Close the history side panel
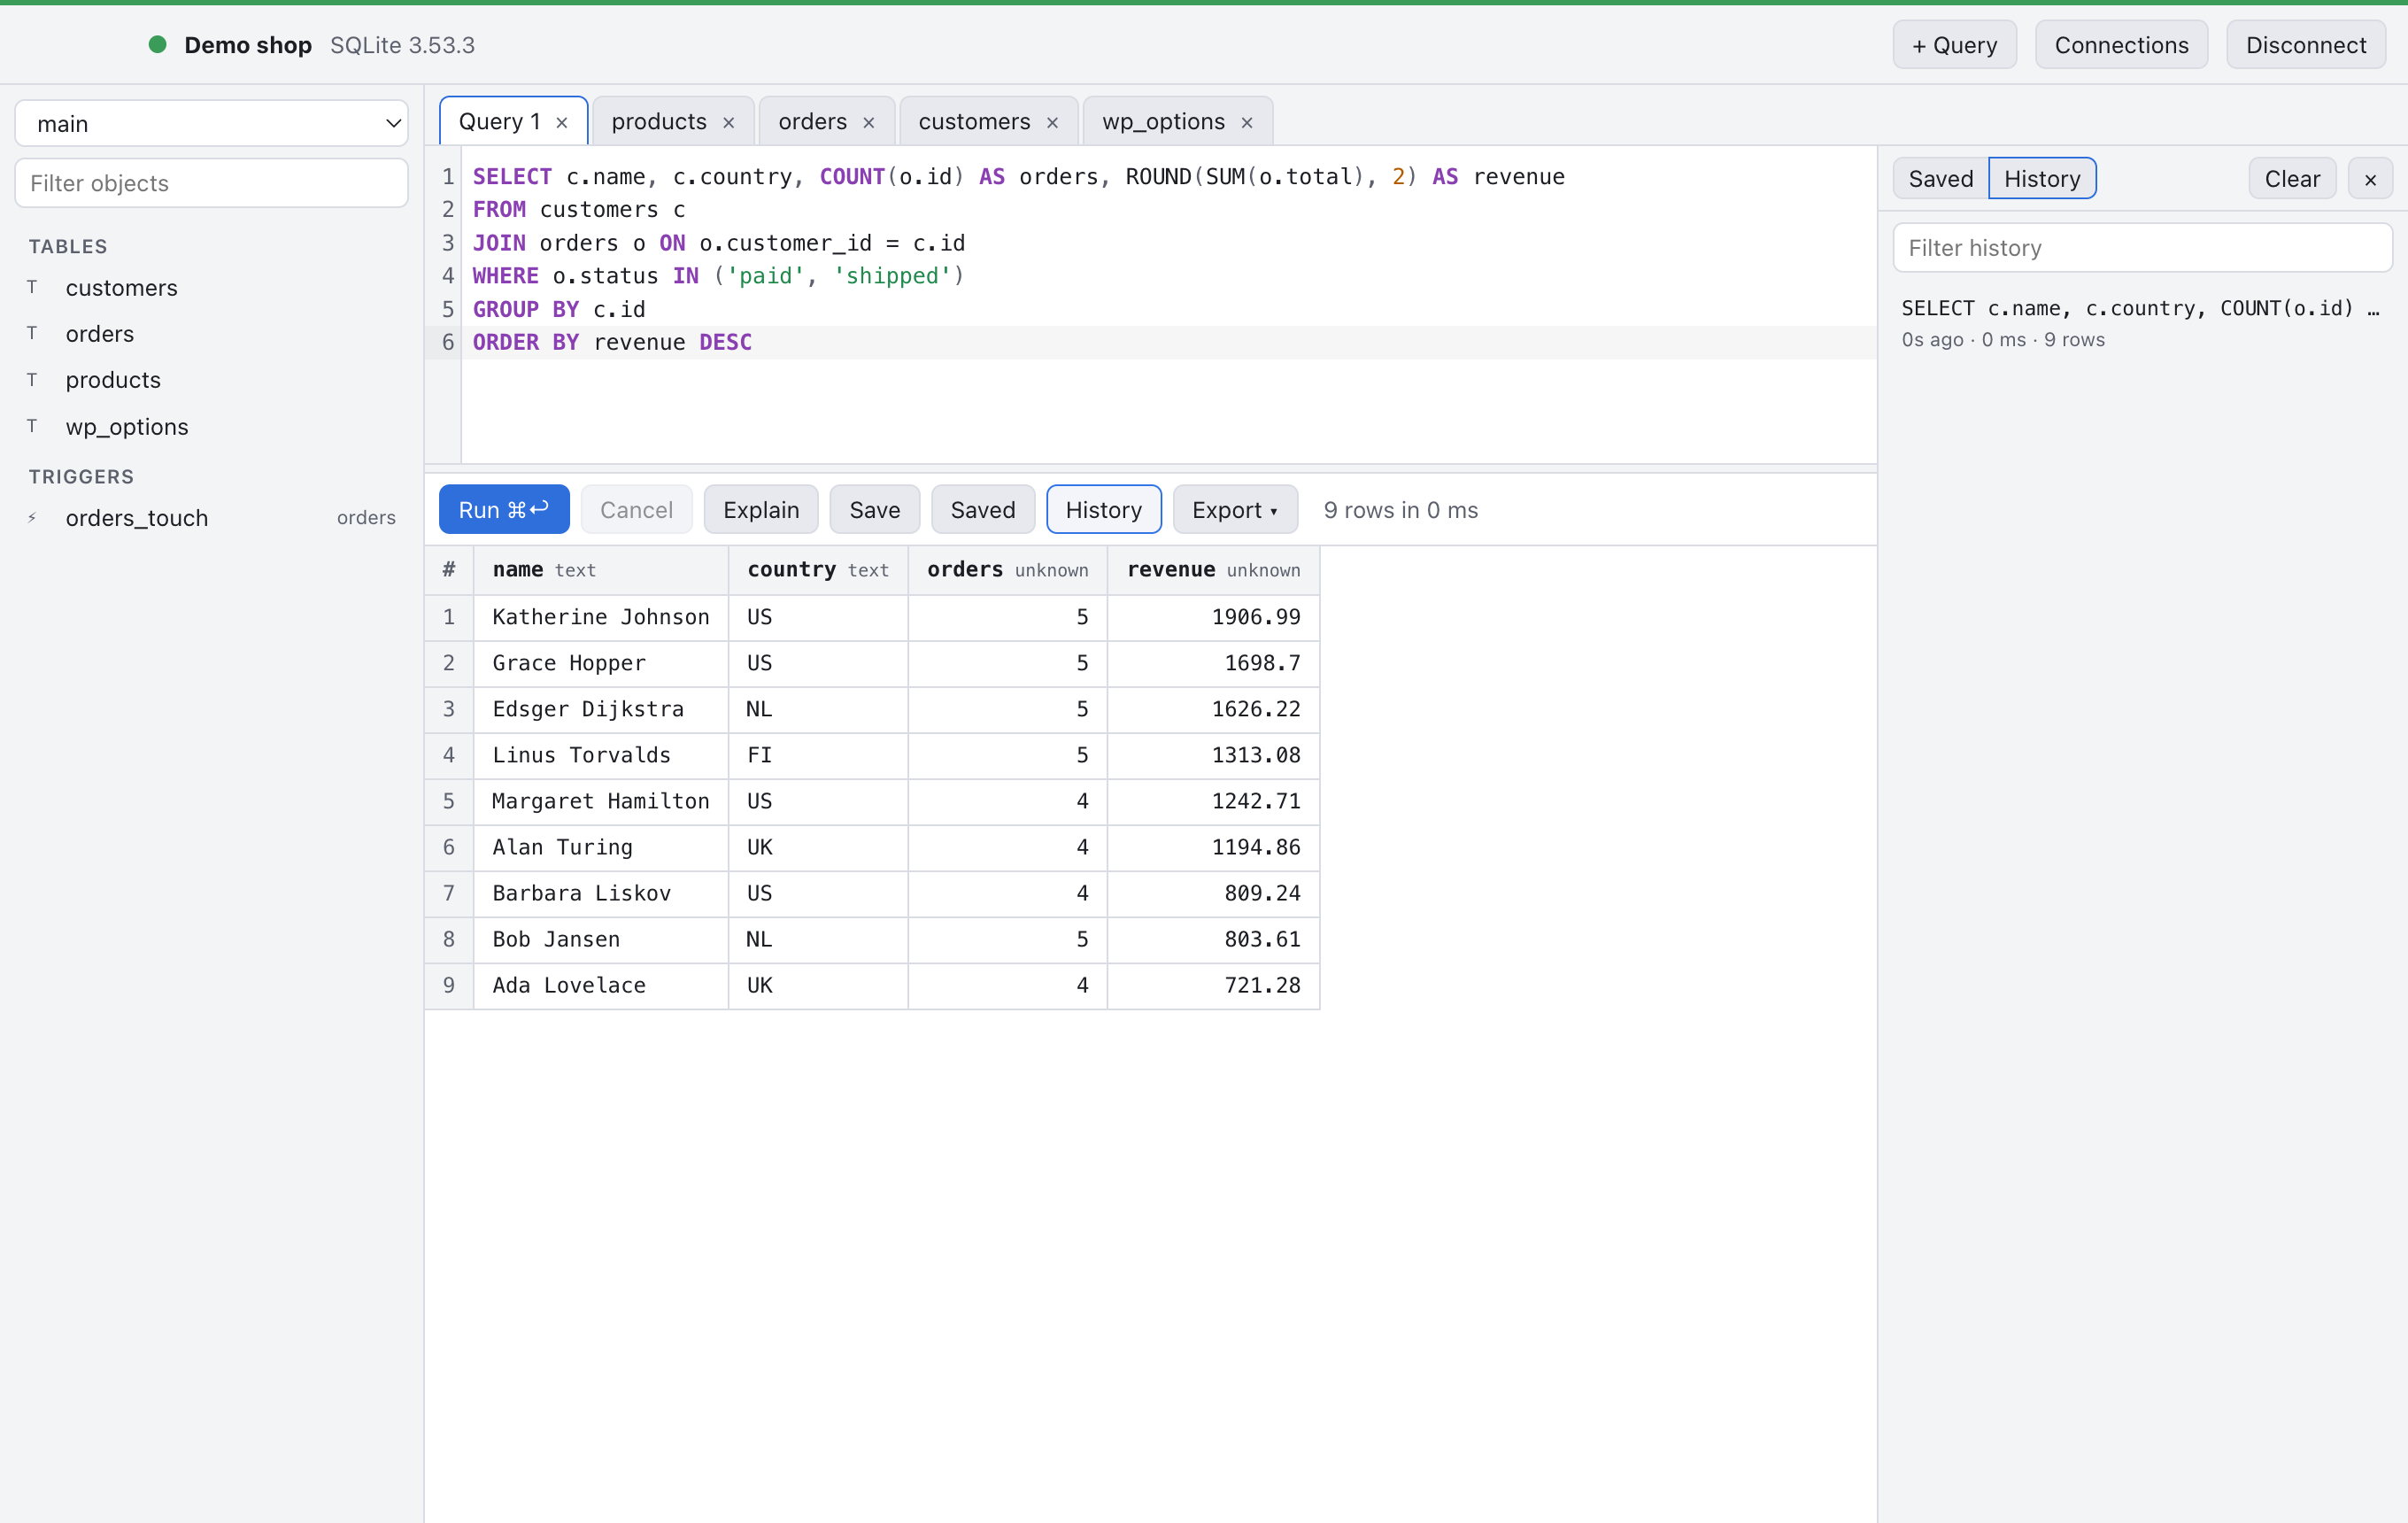This screenshot has width=2408, height=1523. 2370,179
